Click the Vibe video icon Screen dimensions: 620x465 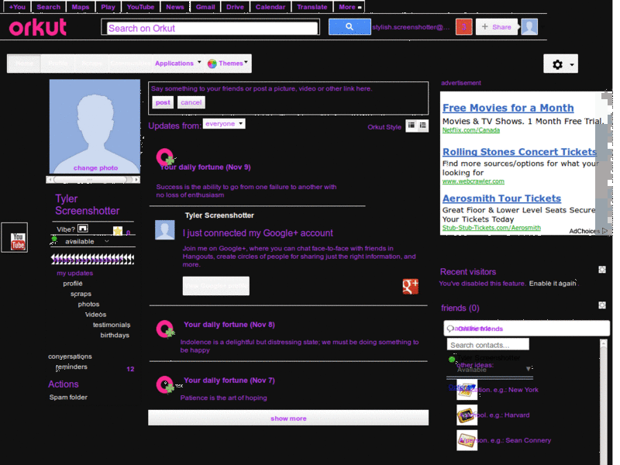[83, 229]
